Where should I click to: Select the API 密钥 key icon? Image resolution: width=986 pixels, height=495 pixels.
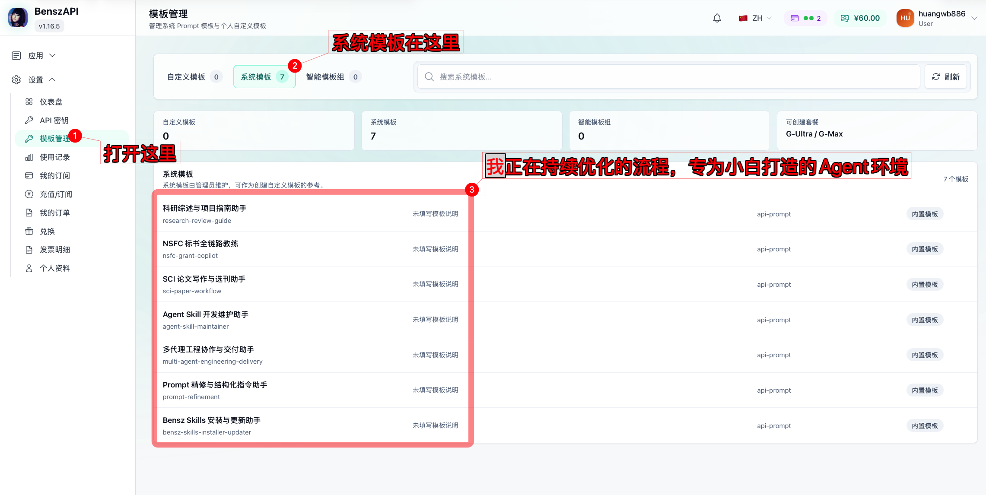pyautogui.click(x=29, y=120)
